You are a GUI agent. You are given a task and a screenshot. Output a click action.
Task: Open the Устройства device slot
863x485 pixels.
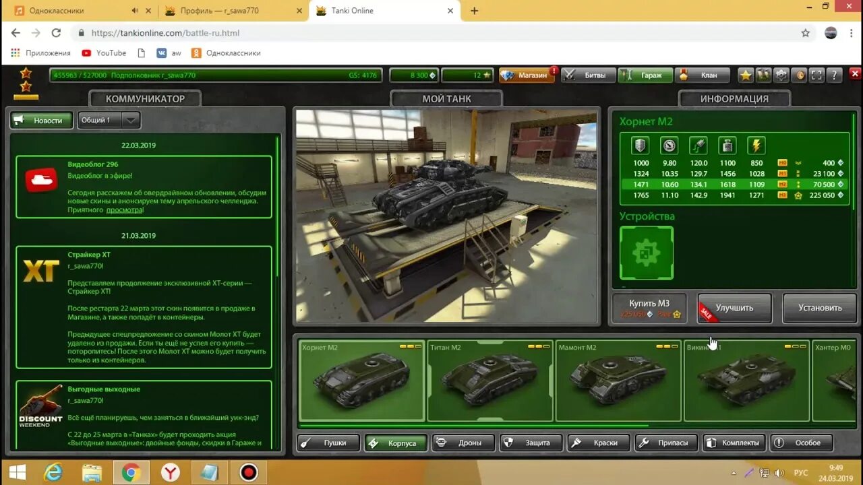647,253
